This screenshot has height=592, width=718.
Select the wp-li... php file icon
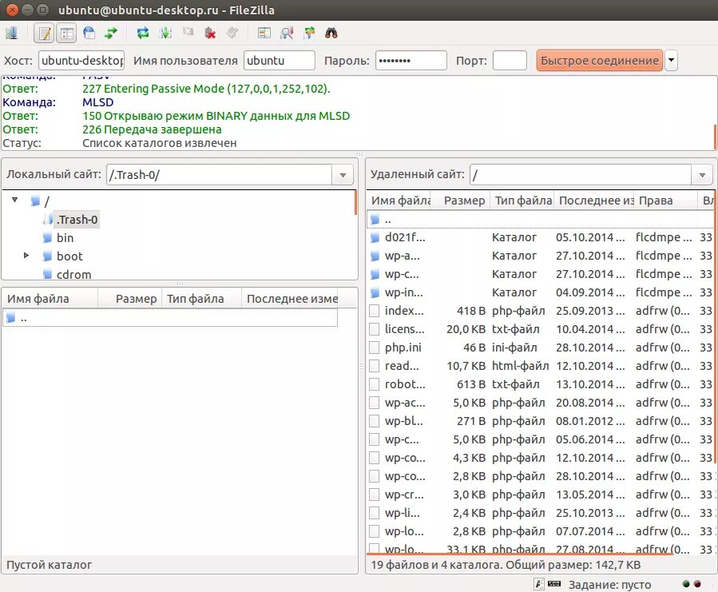click(375, 513)
